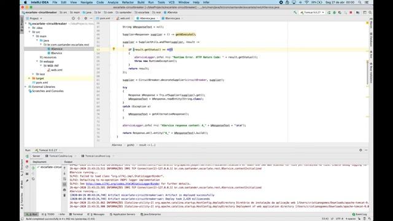
Task: Click the scroll up arrow in console output
Action: coord(64,168)
